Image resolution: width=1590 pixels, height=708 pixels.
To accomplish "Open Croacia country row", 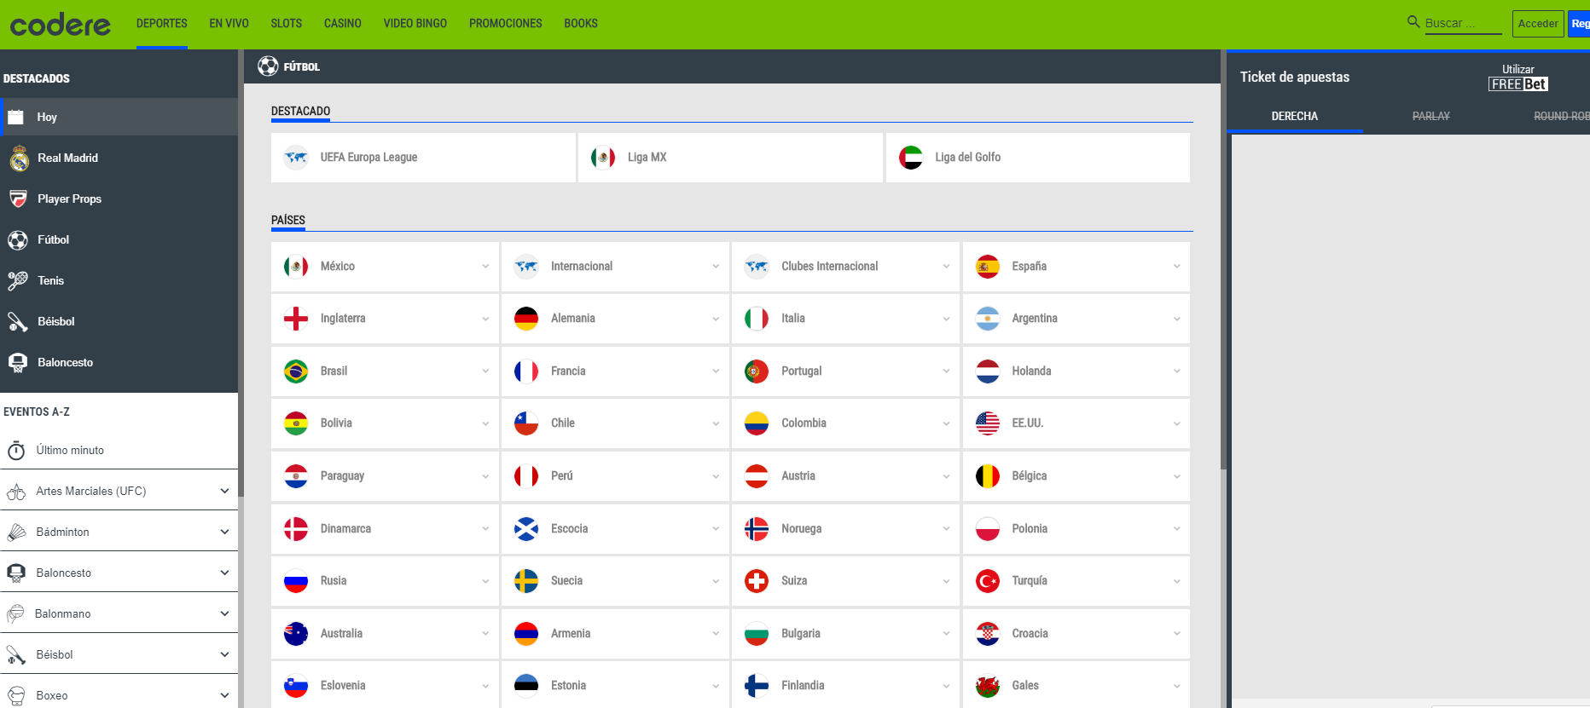I will (x=1076, y=634).
